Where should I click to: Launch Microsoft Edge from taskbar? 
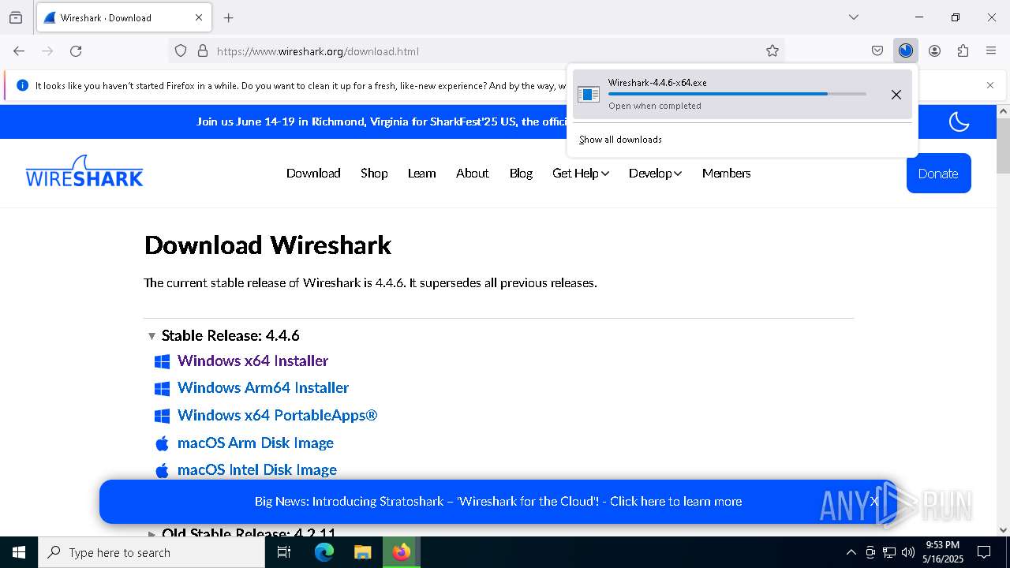click(x=324, y=552)
